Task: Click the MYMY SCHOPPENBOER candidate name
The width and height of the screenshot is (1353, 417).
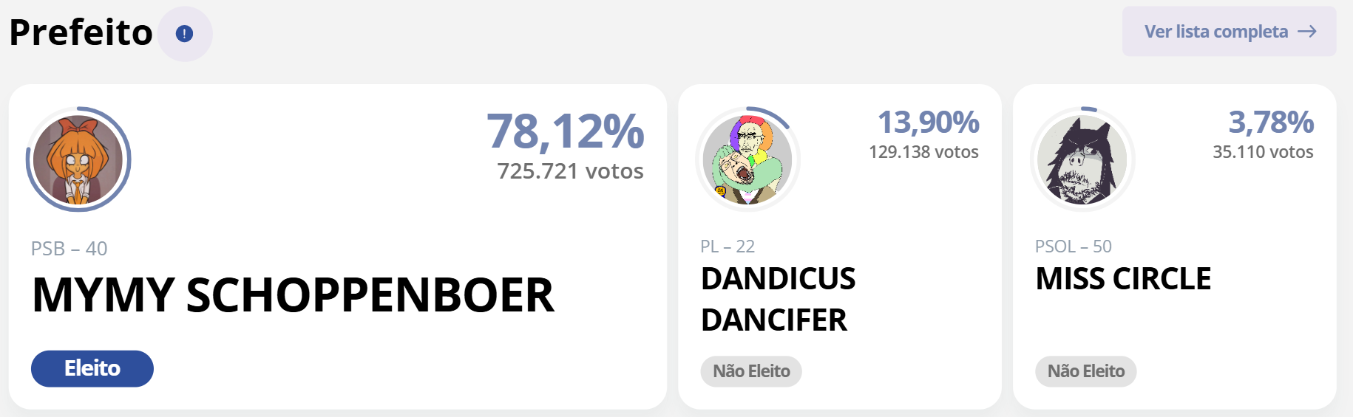Action: tap(293, 295)
